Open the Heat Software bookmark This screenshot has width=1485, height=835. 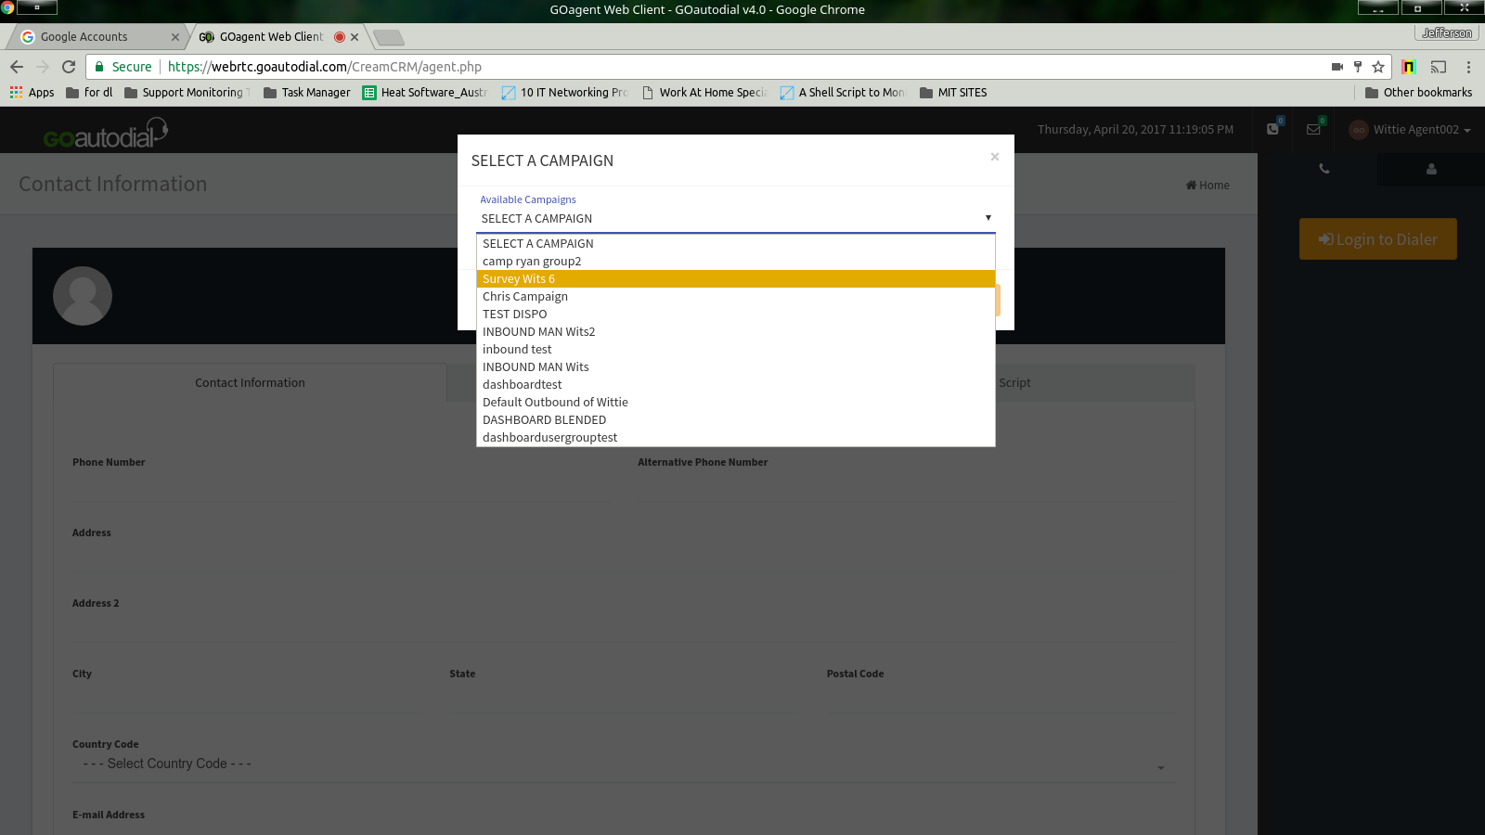(425, 93)
